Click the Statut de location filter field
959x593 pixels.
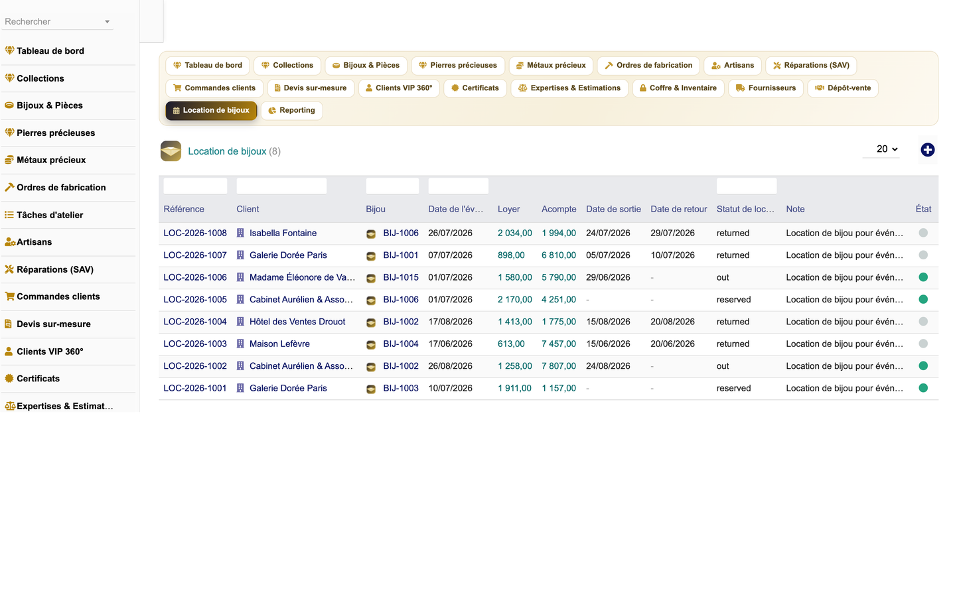point(747,186)
